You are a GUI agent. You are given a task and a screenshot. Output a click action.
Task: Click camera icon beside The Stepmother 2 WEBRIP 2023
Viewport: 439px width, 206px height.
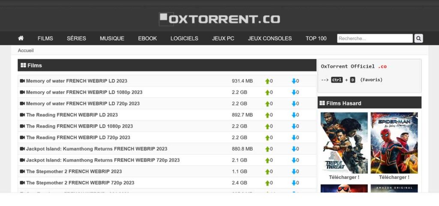(x=22, y=171)
